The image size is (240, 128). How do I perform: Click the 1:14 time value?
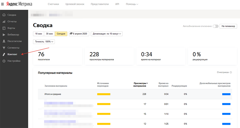[166, 114]
